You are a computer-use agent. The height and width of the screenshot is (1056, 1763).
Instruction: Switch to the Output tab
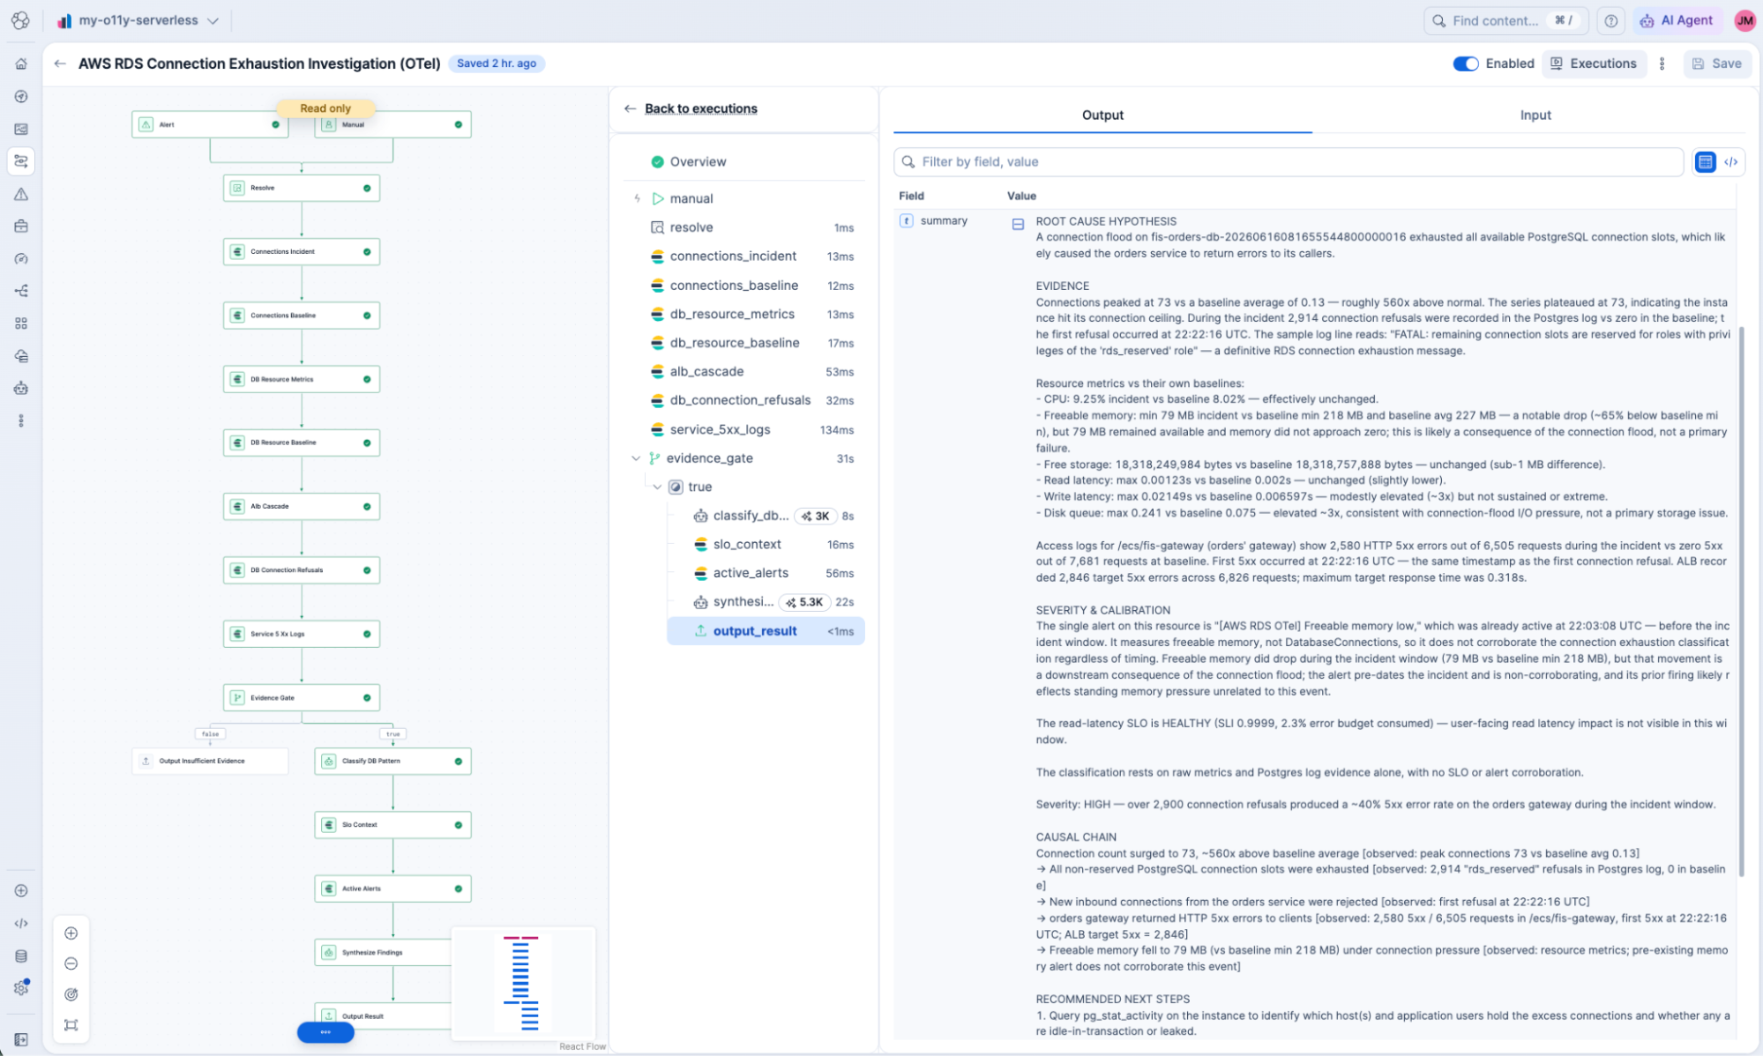(1102, 115)
